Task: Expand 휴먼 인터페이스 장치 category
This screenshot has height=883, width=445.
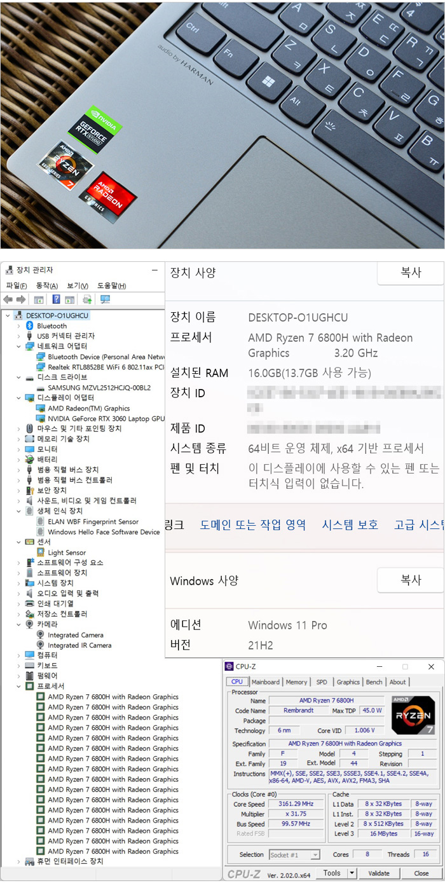Action: [19, 861]
